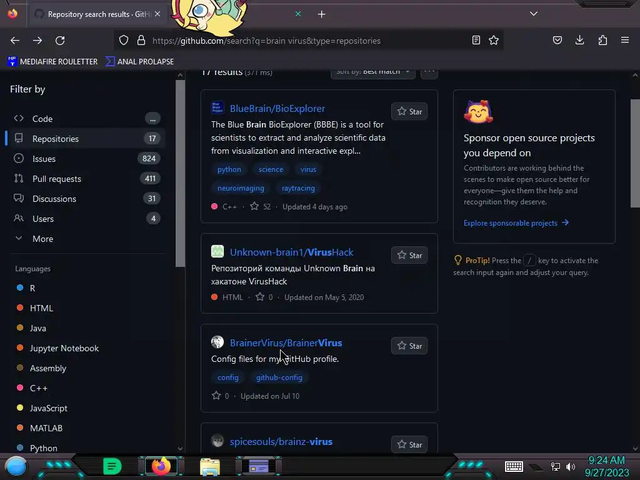Launch Firefox from the taskbar
The width and height of the screenshot is (640, 480).
click(x=161, y=466)
